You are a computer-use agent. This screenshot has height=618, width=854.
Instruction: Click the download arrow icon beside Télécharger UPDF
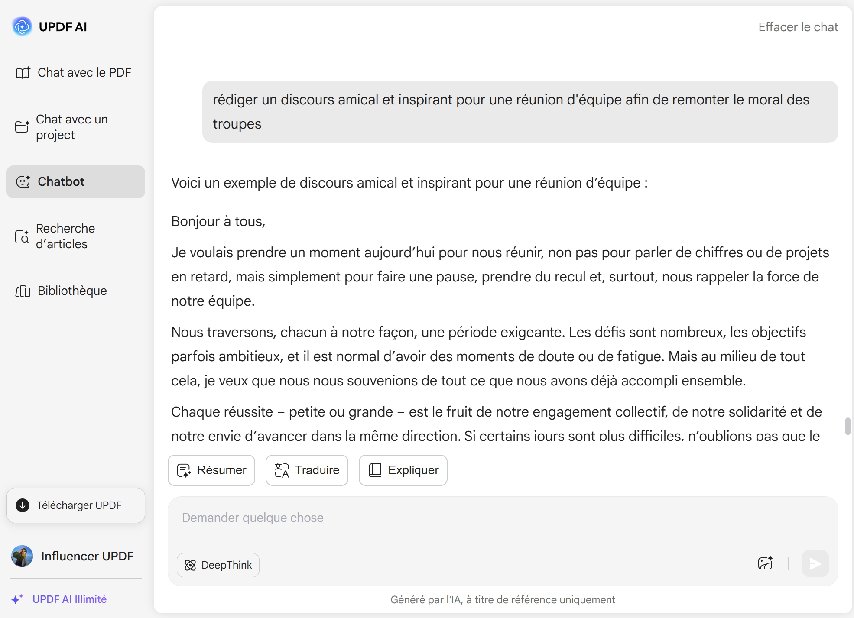(23, 505)
